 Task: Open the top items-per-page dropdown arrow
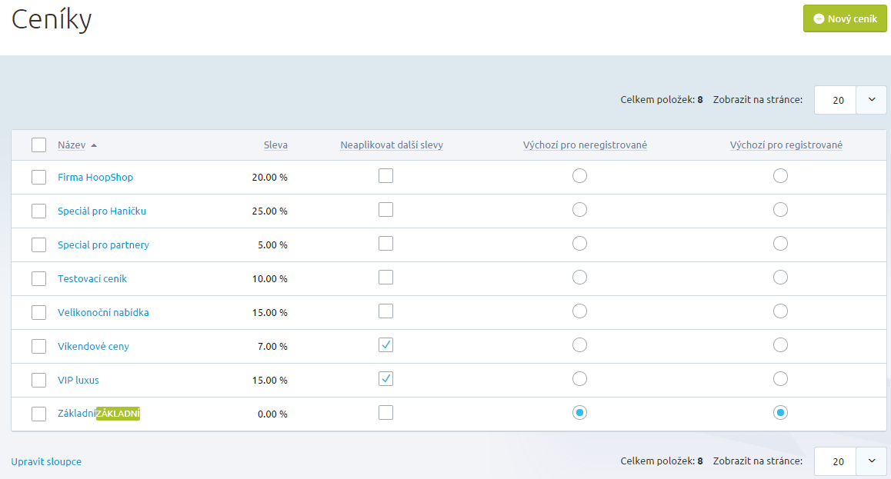click(x=871, y=100)
